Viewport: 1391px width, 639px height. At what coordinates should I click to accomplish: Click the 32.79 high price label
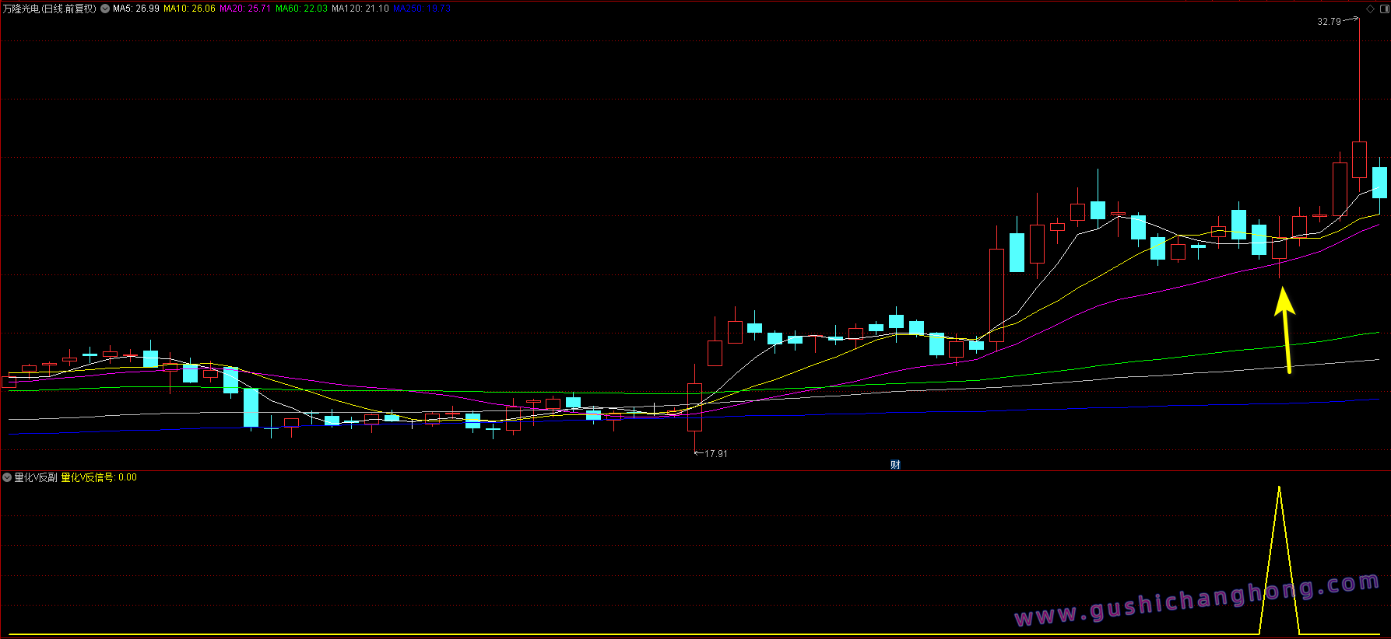click(x=1329, y=22)
